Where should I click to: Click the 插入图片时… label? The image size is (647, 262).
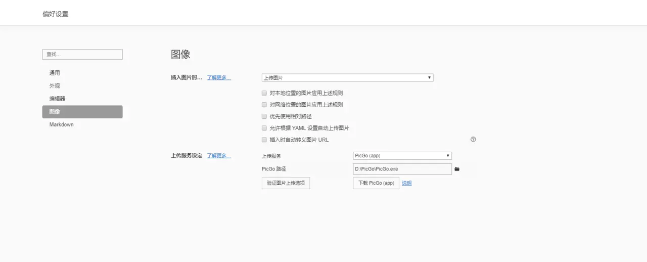187,78
